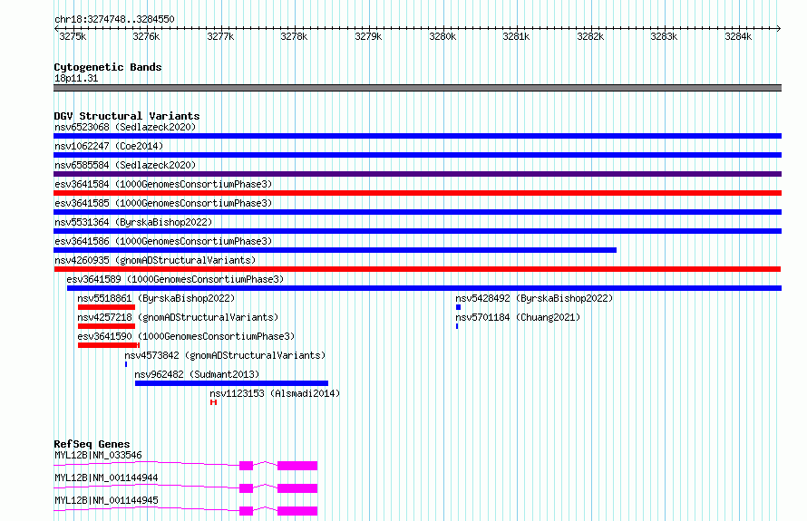
Task: Click nsv4573842 (gnomADStructuralVariants) label
Action: pyautogui.click(x=225, y=355)
